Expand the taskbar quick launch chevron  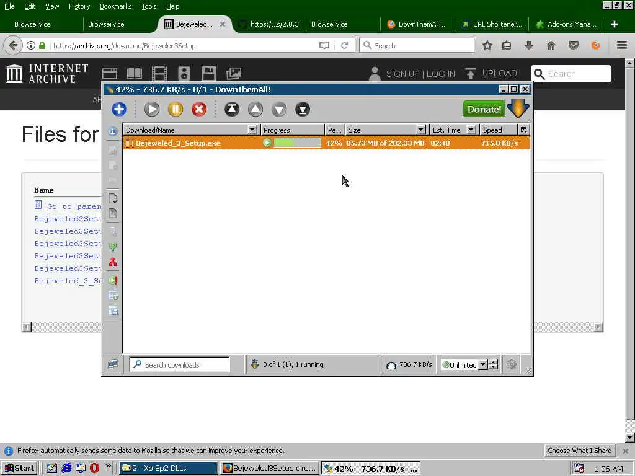point(108,466)
